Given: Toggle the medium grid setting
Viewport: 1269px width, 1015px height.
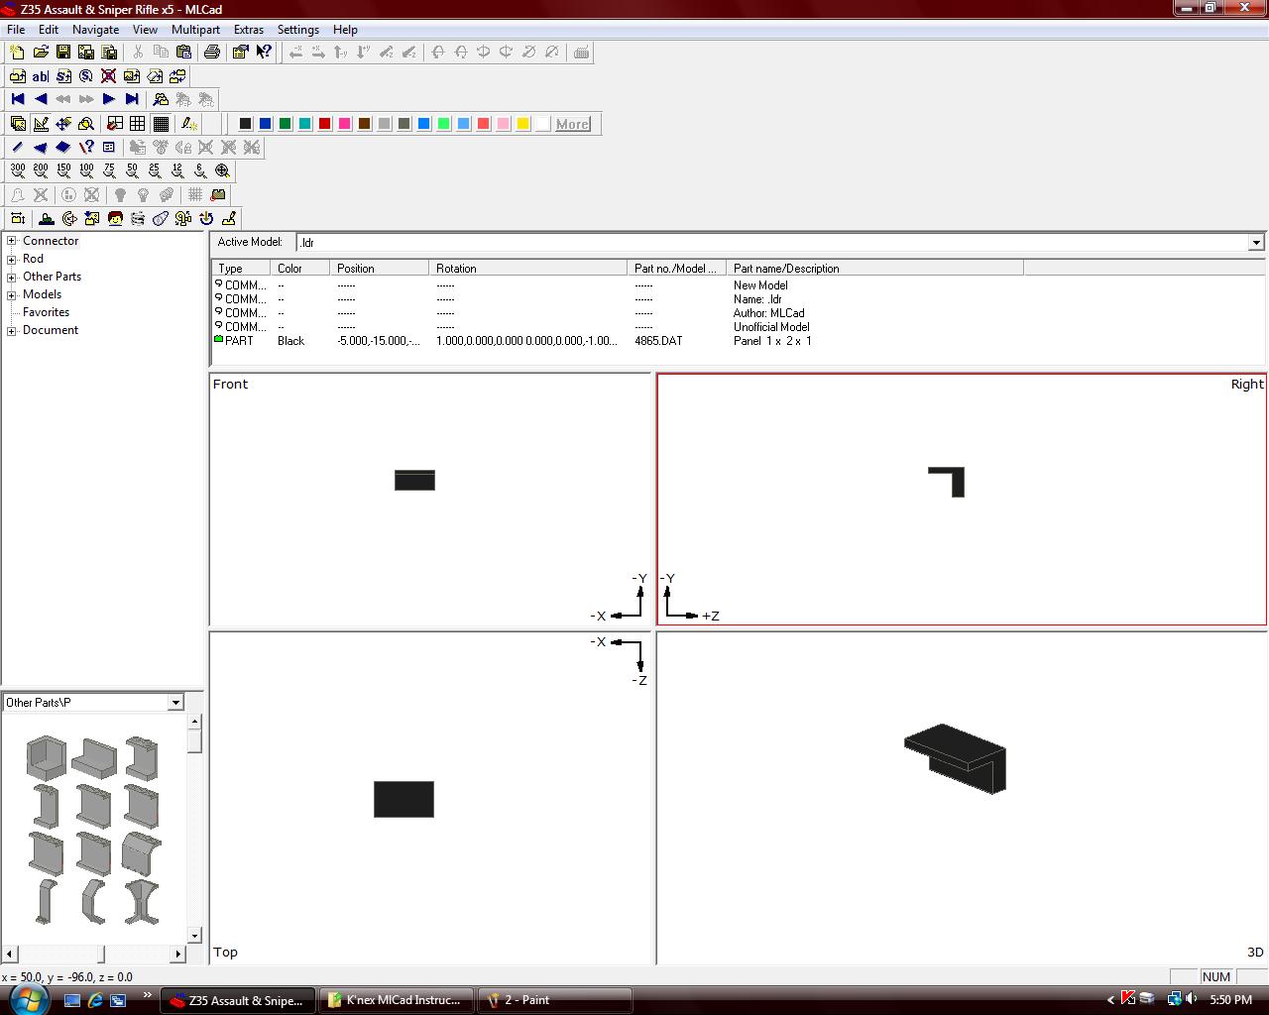Looking at the screenshot, I should pos(138,124).
